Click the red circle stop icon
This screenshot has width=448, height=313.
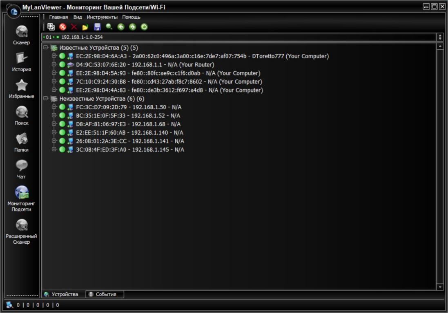(62, 27)
